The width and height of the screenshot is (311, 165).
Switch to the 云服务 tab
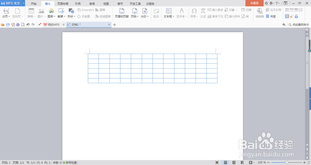(x=150, y=3)
